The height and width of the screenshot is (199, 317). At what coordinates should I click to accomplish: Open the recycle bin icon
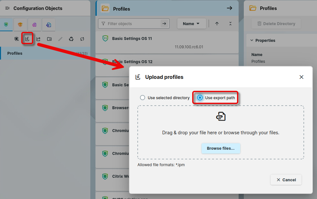71,39
